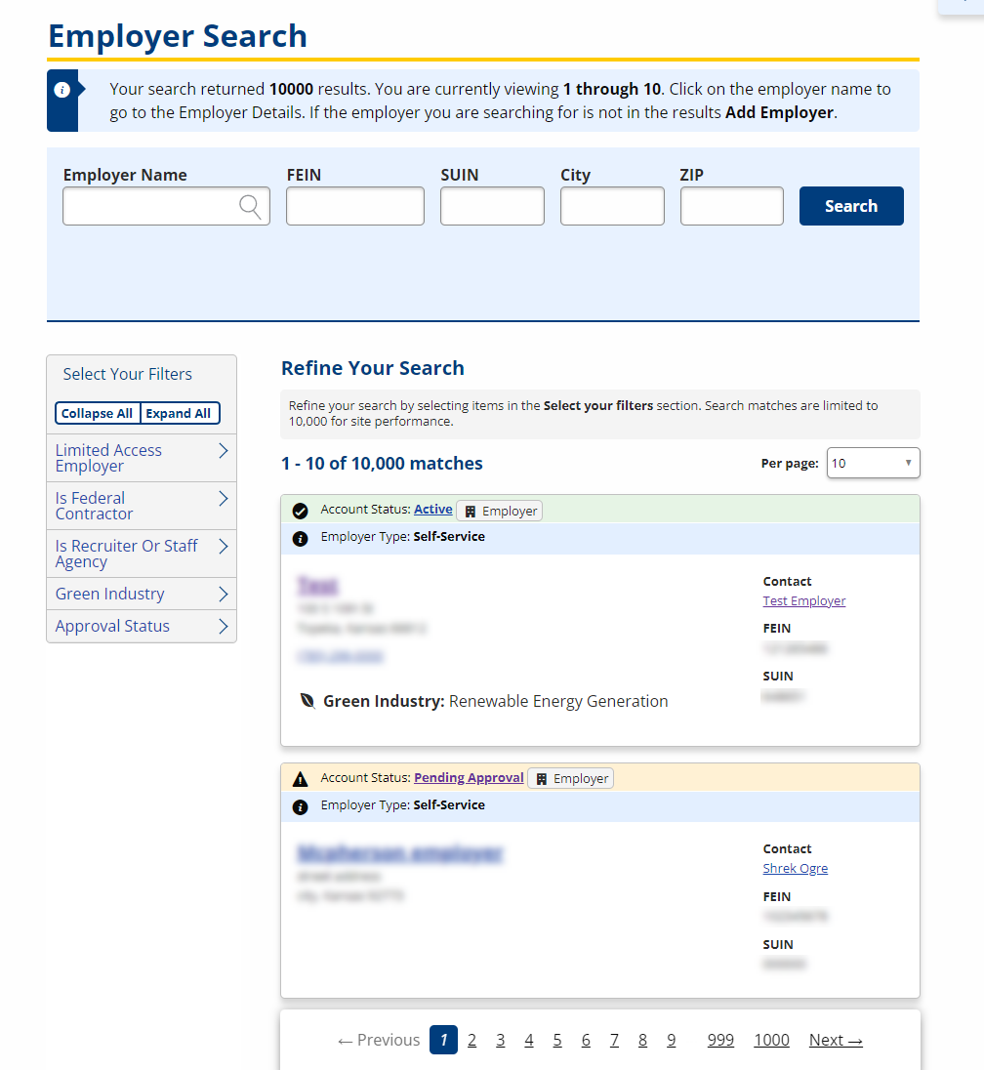Go to results page 9

pos(671,1040)
